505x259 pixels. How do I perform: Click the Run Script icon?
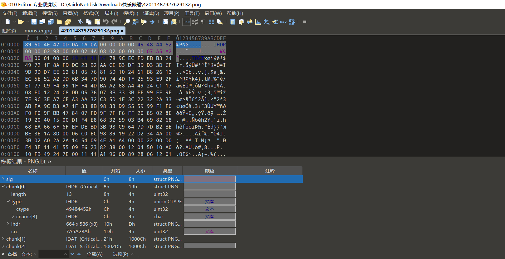(x=165, y=22)
